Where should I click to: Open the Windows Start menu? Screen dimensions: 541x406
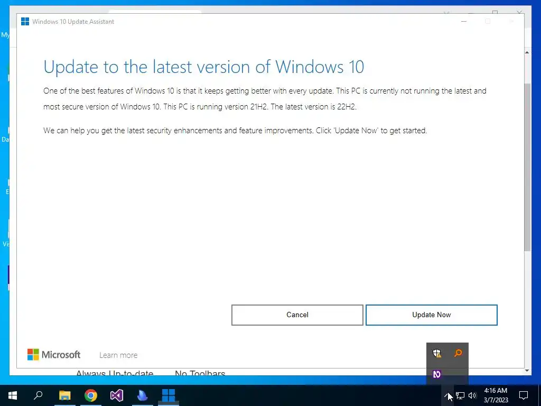click(x=13, y=395)
